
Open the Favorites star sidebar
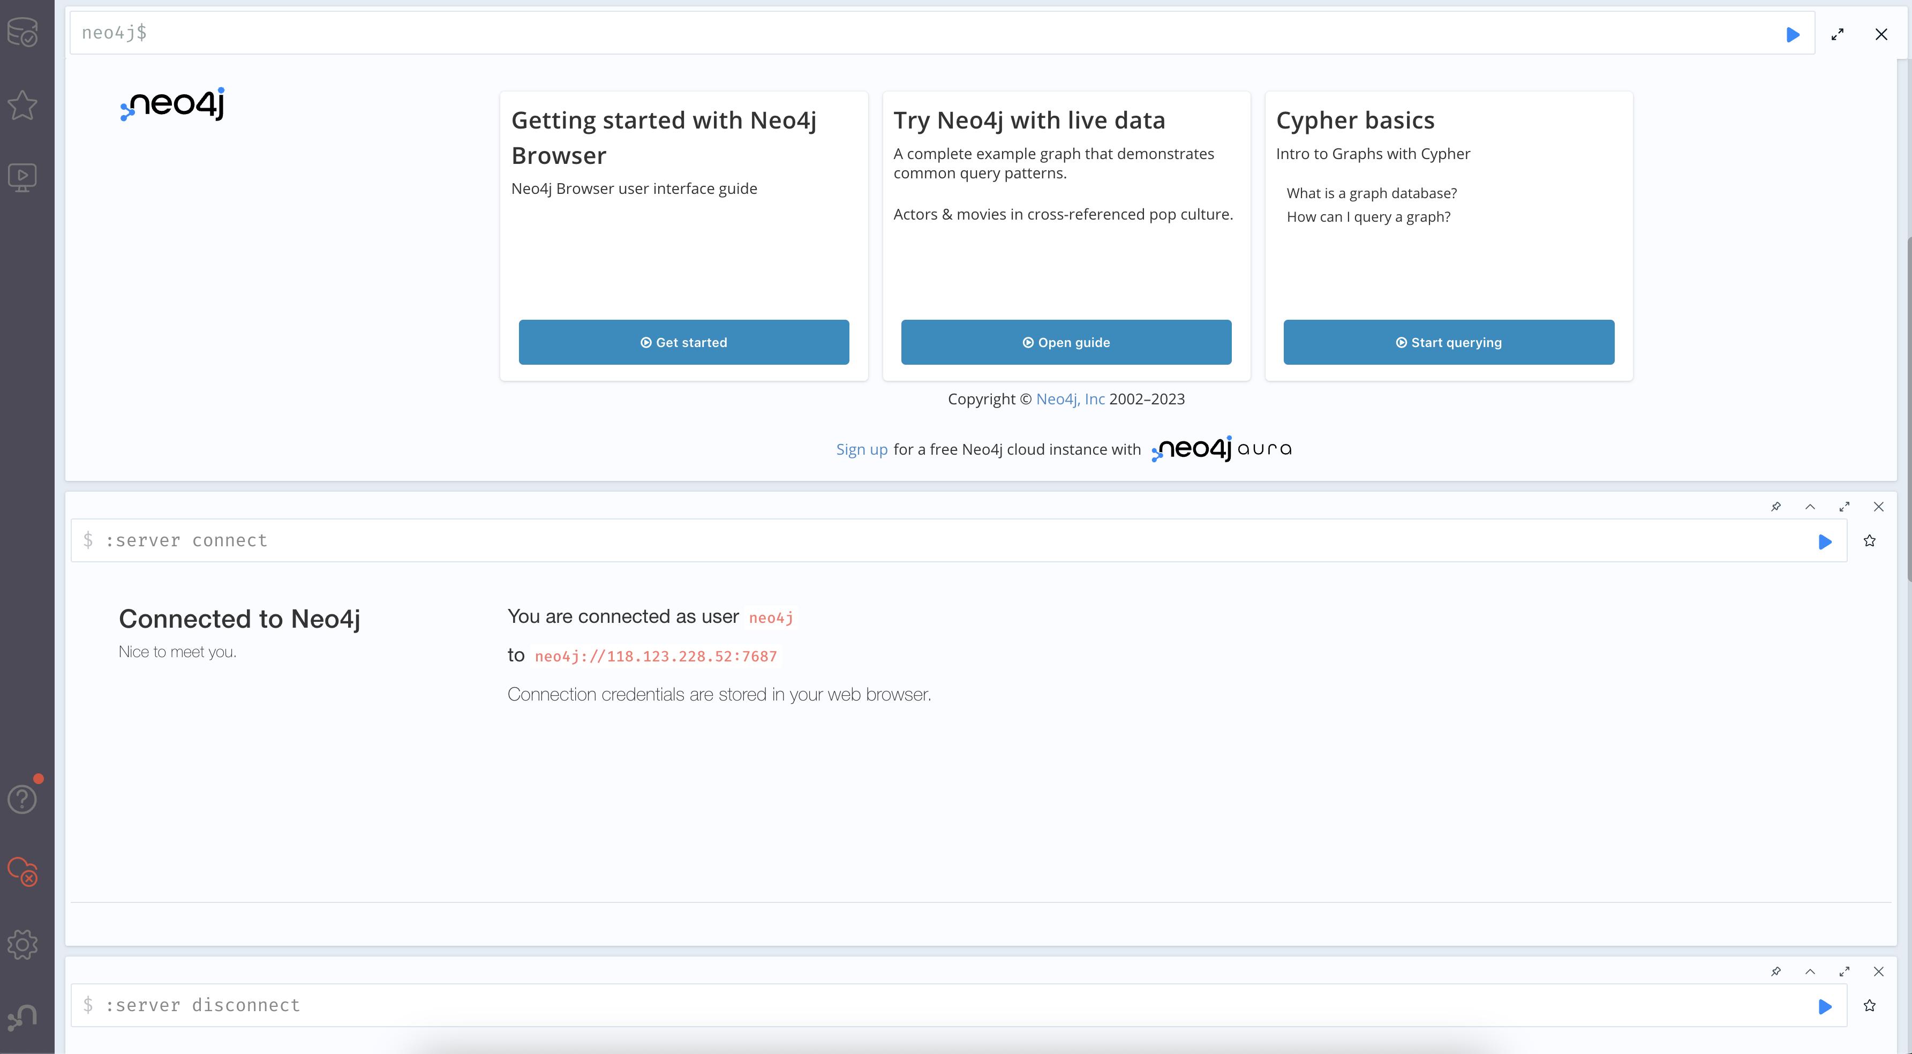[22, 104]
